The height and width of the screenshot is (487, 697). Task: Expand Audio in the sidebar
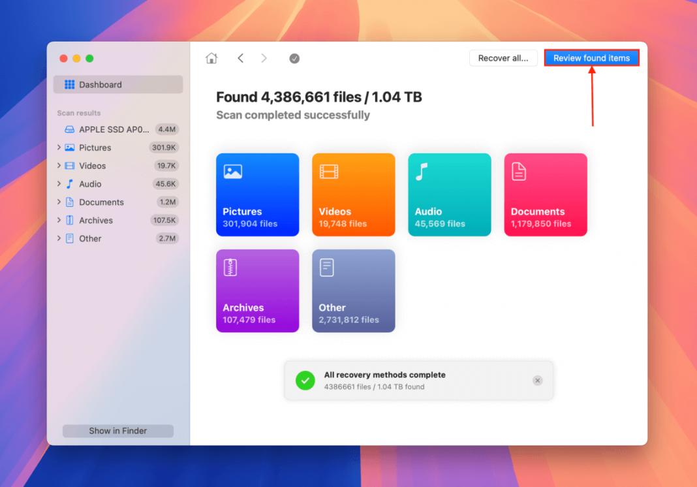pyautogui.click(x=59, y=184)
